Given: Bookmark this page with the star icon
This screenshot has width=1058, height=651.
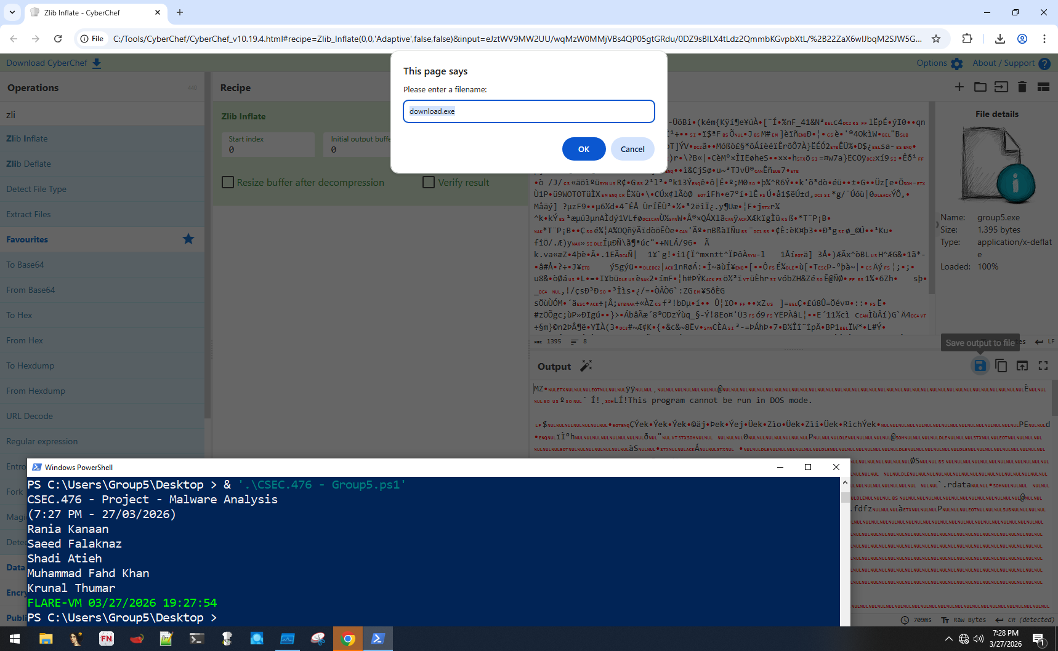Looking at the screenshot, I should point(936,39).
